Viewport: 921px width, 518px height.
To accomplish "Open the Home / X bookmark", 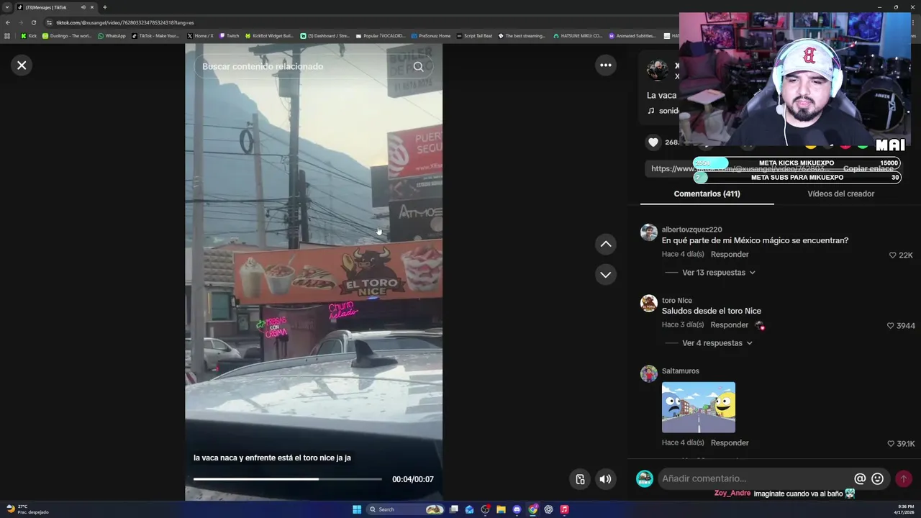I will tap(200, 36).
